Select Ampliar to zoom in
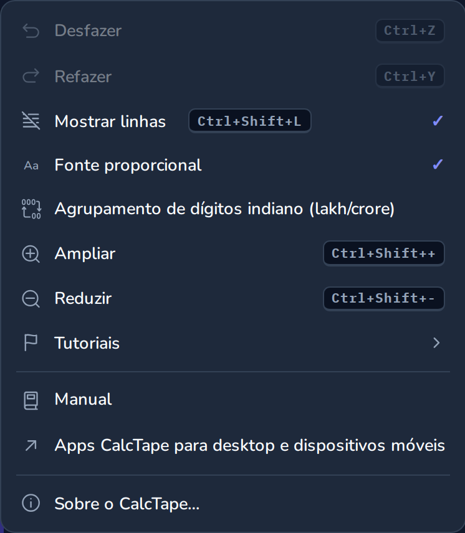465x533 pixels. point(232,253)
